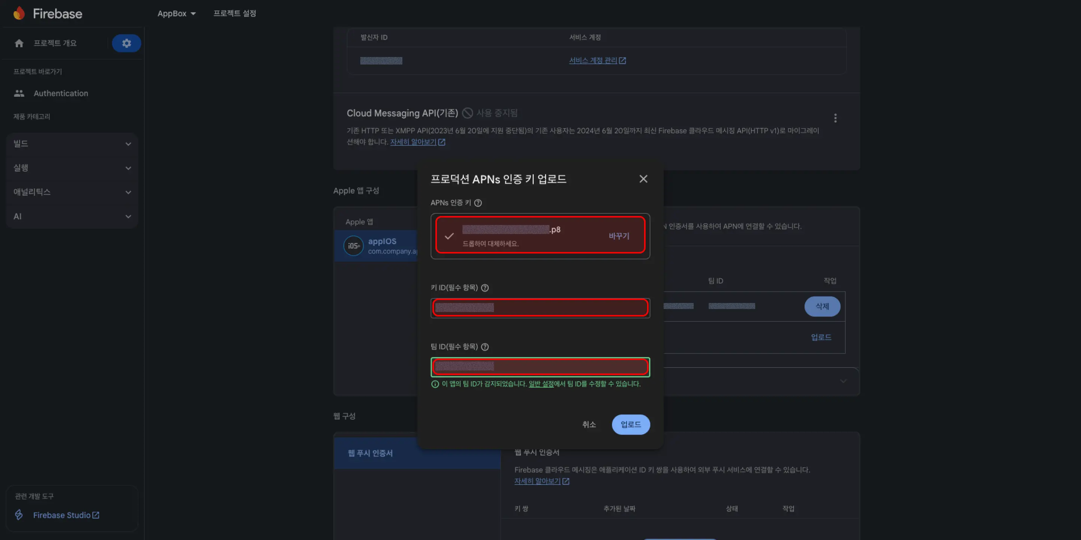Click the .p8 file drop zone
The width and height of the screenshot is (1081, 540).
pyautogui.click(x=540, y=236)
